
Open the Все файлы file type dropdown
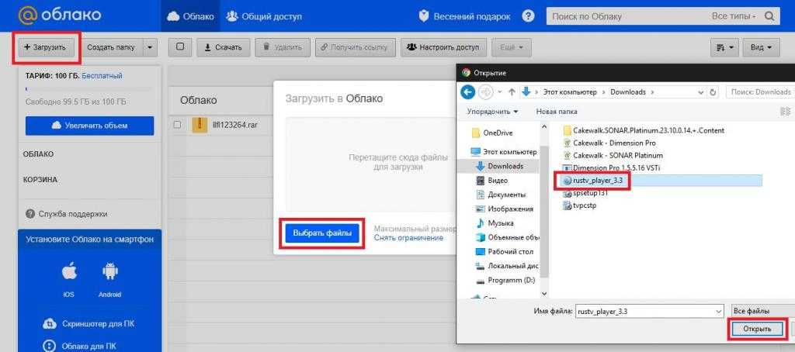pyautogui.click(x=762, y=311)
